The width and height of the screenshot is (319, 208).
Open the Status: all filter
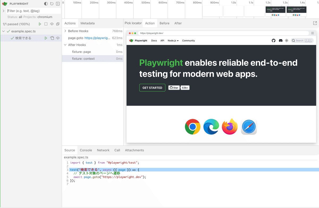[x=15, y=17]
